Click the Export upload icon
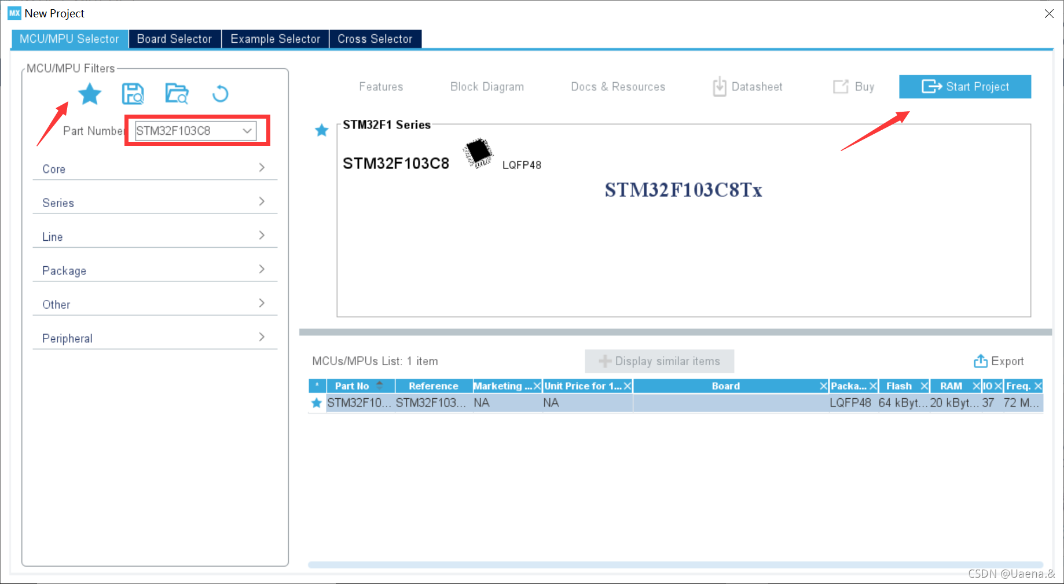This screenshot has height=584, width=1064. coord(981,361)
